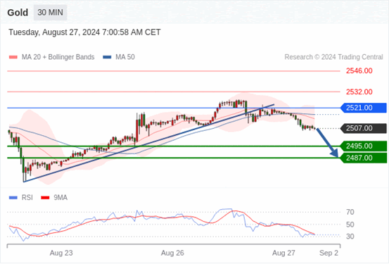Image resolution: width=389 pixels, height=264 pixels.
Task: Select the date and time text line
Action: click(84, 32)
